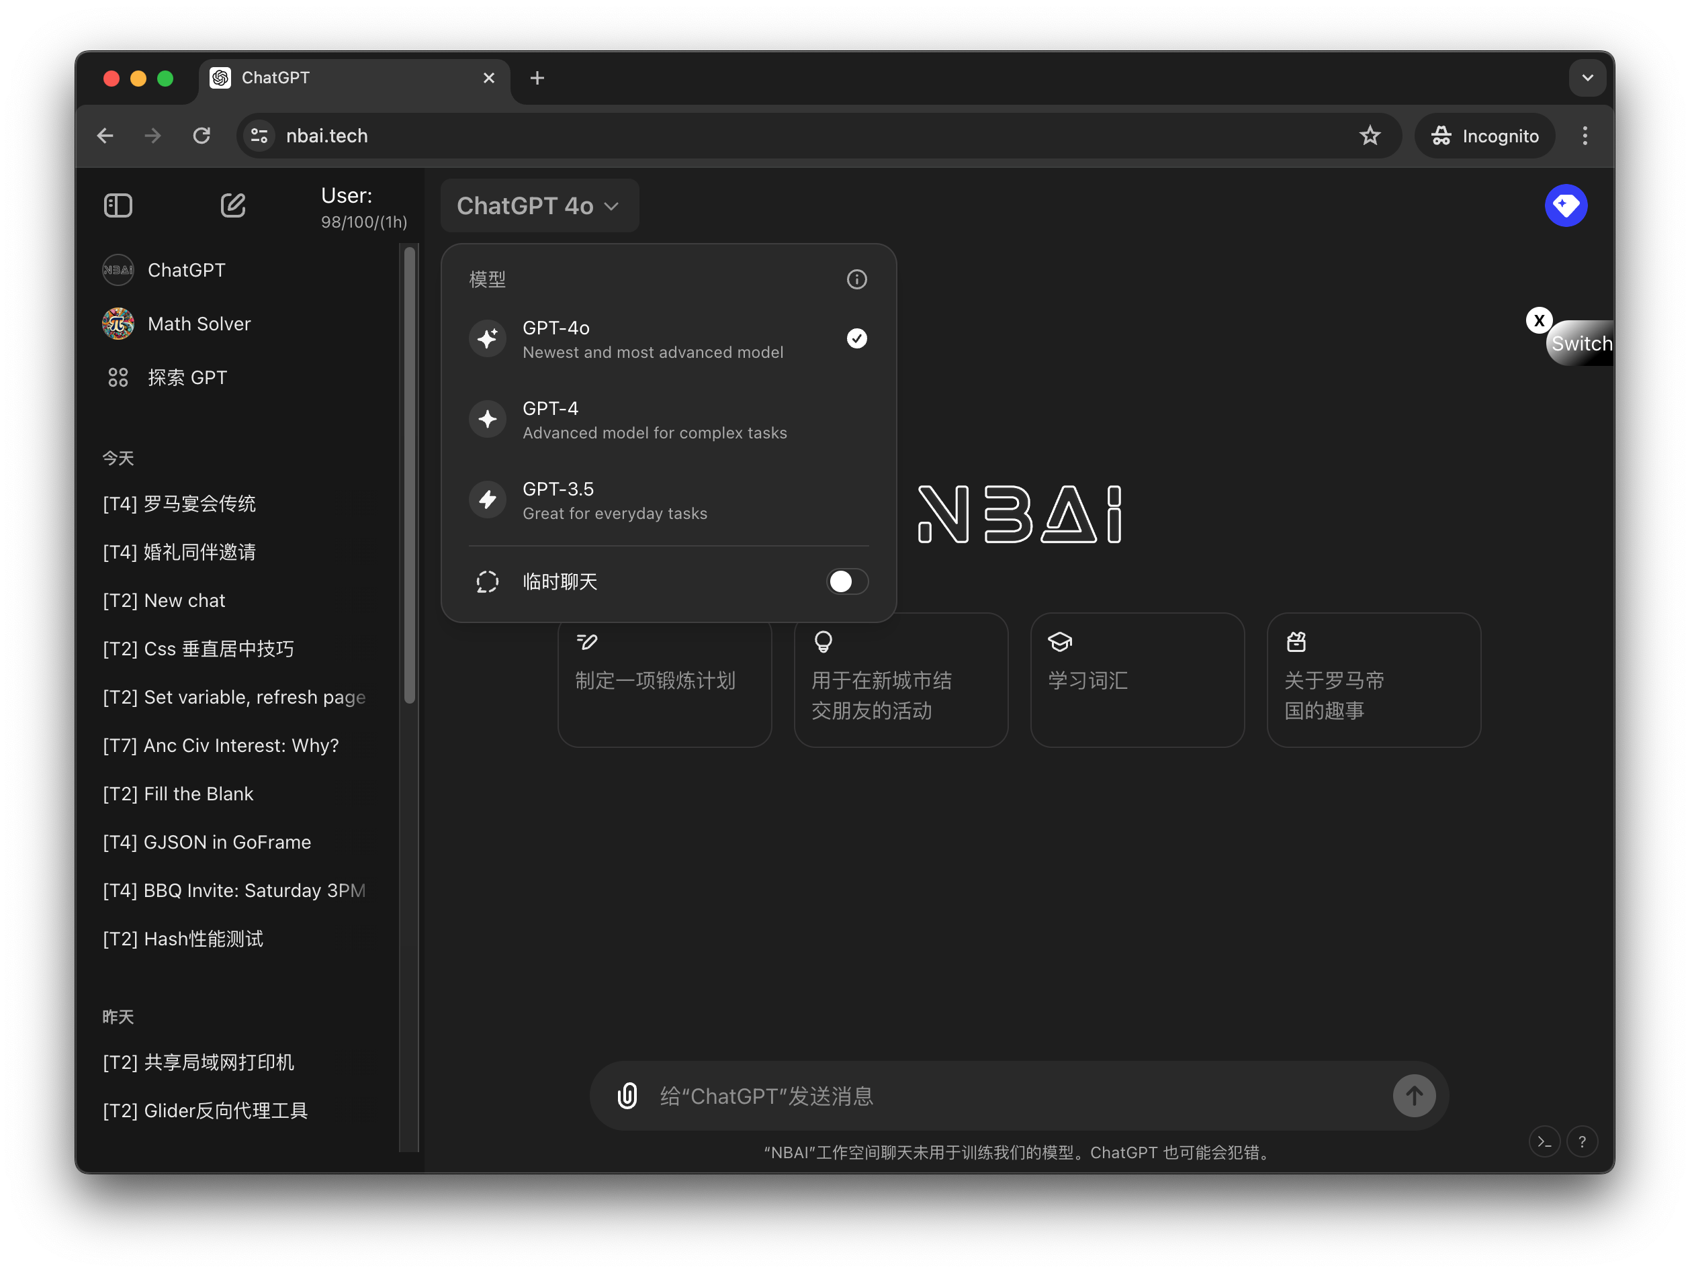This screenshot has height=1273, width=1690.
Task: Go back with browser back arrow
Action: pyautogui.click(x=105, y=136)
